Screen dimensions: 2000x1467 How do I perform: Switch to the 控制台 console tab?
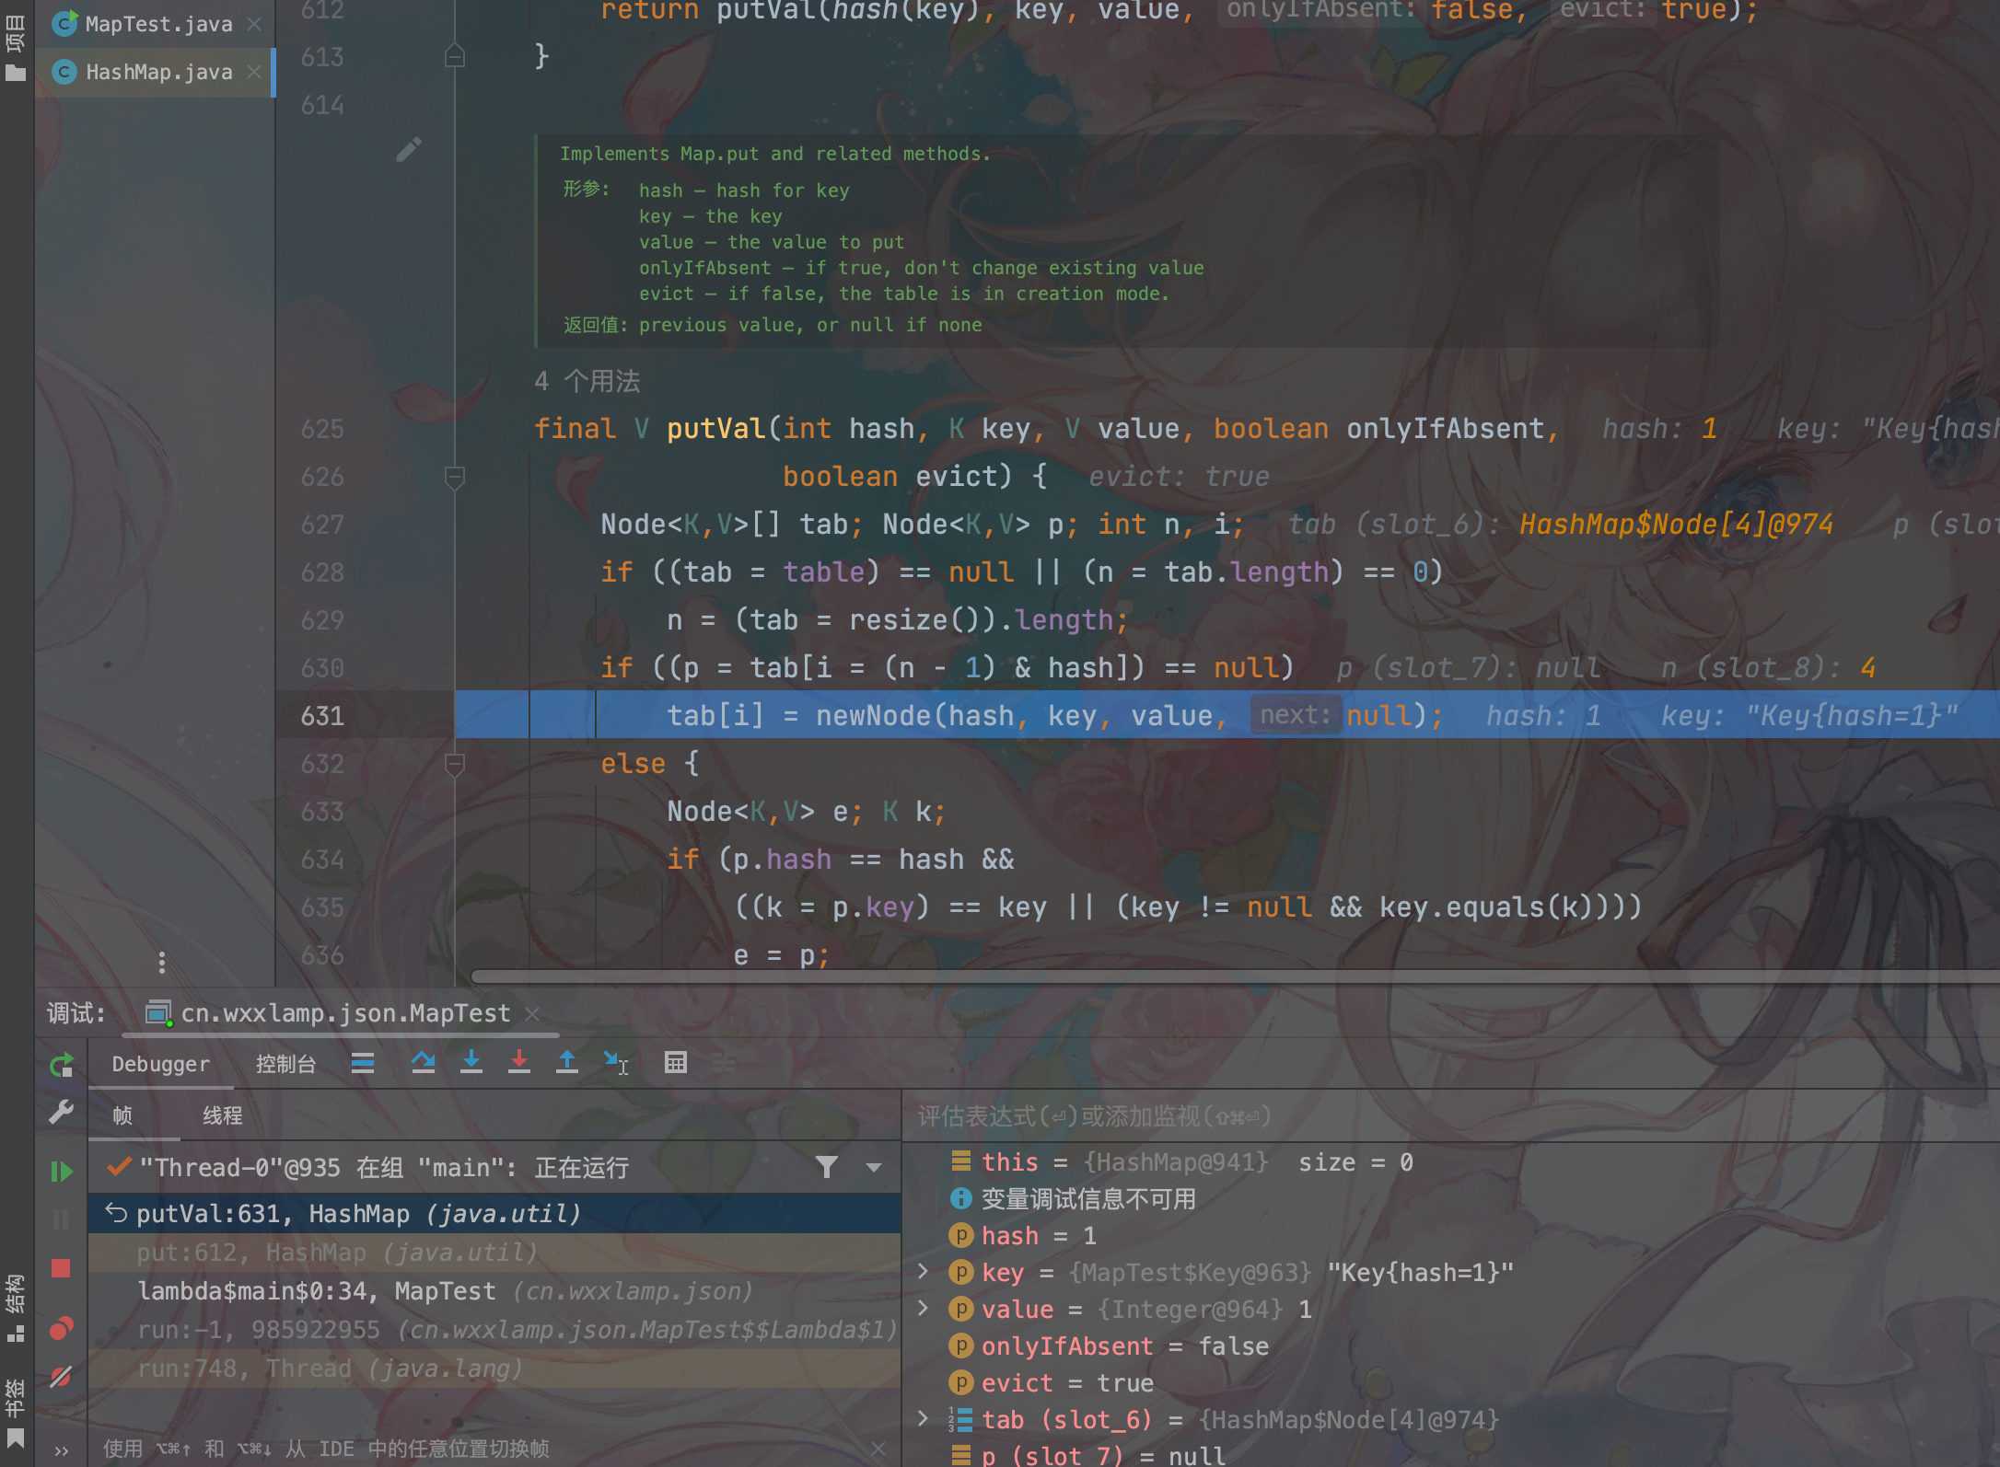click(285, 1064)
